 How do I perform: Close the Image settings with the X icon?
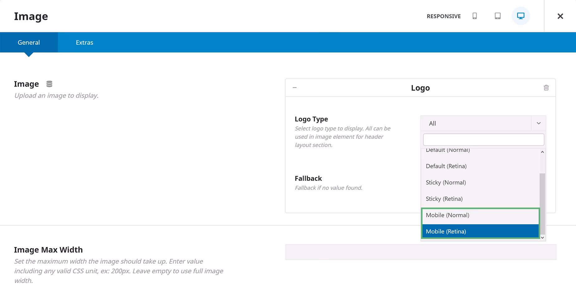point(560,16)
